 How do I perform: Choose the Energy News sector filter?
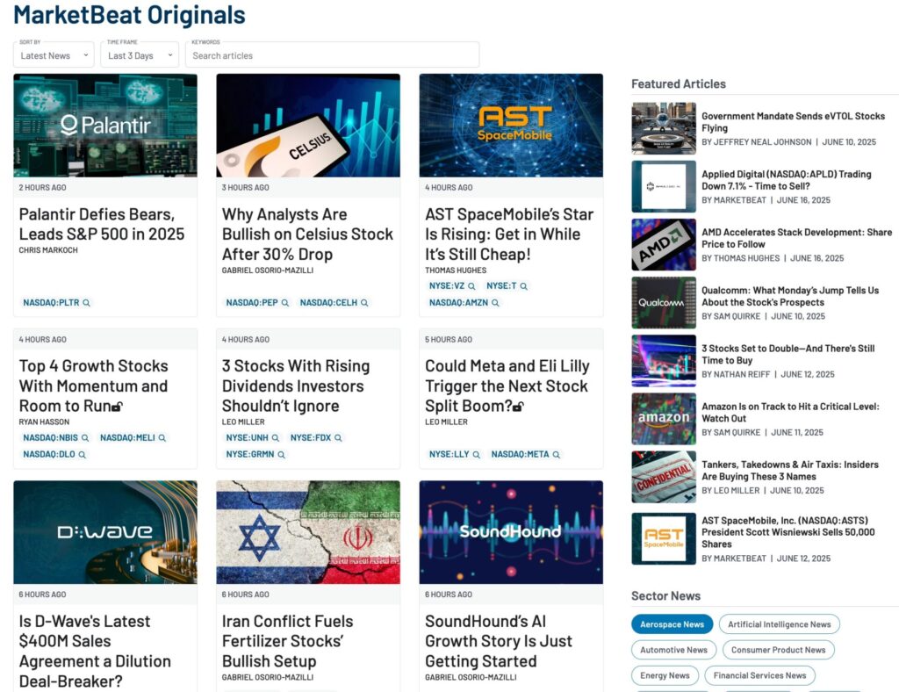pos(665,675)
